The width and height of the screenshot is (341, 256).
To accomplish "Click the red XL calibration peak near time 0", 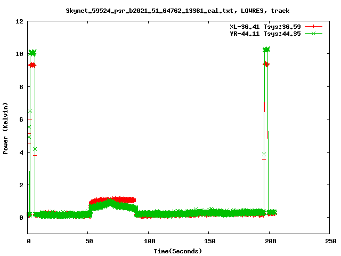I will 33,65.
